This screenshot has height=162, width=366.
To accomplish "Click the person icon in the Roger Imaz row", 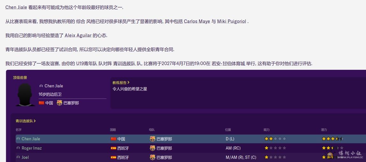I will point(18,148).
